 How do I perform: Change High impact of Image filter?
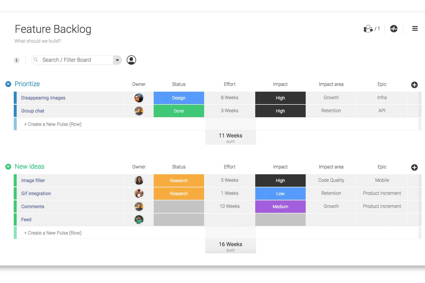280,180
